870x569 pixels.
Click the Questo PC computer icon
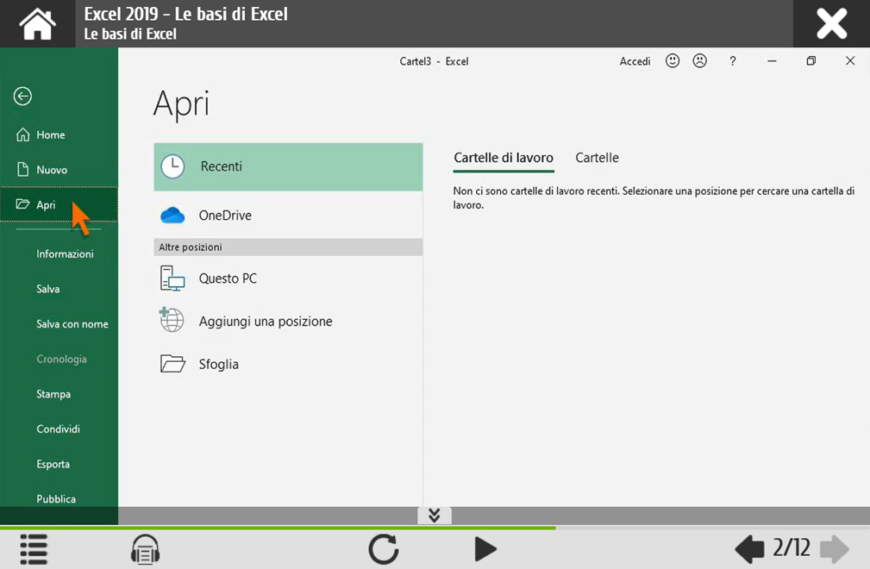[172, 278]
